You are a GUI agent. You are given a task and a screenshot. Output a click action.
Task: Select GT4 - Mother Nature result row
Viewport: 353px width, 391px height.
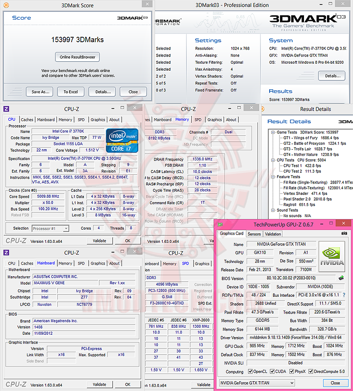pos(311,155)
